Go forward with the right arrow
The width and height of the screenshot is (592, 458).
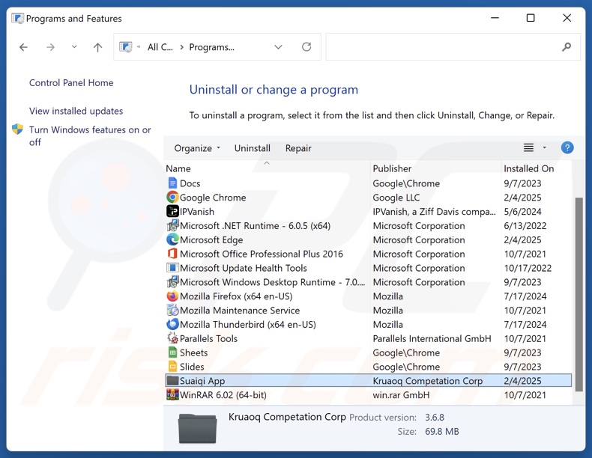(50, 47)
